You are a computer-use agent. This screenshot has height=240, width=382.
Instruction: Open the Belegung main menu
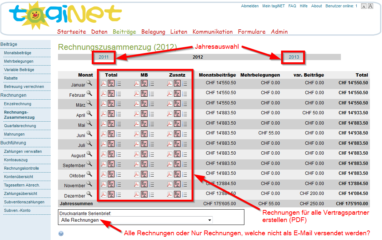[153, 32]
